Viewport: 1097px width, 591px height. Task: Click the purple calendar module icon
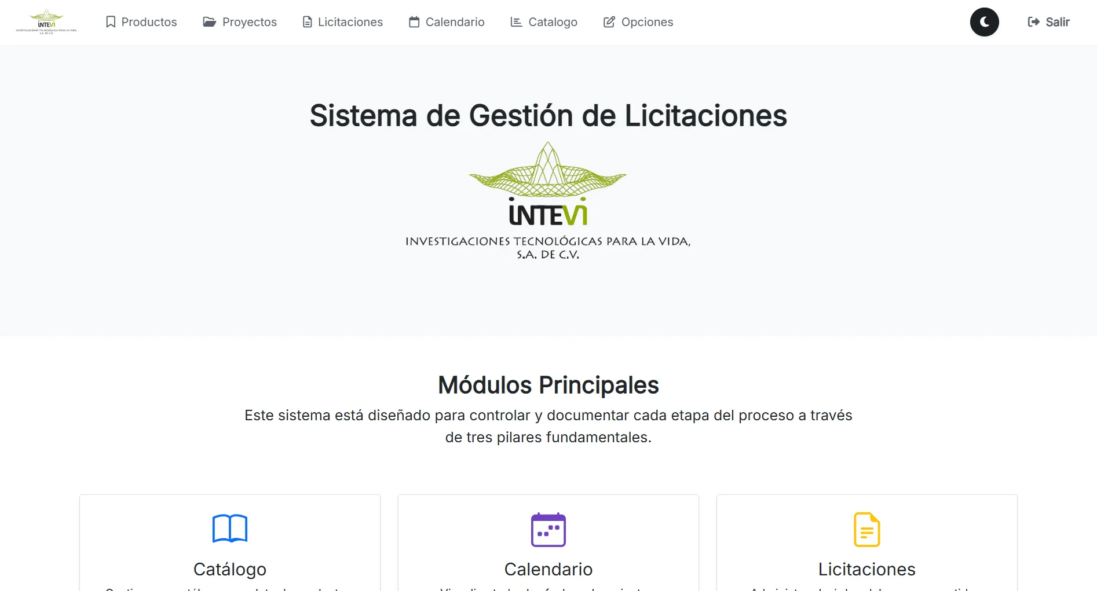click(548, 530)
